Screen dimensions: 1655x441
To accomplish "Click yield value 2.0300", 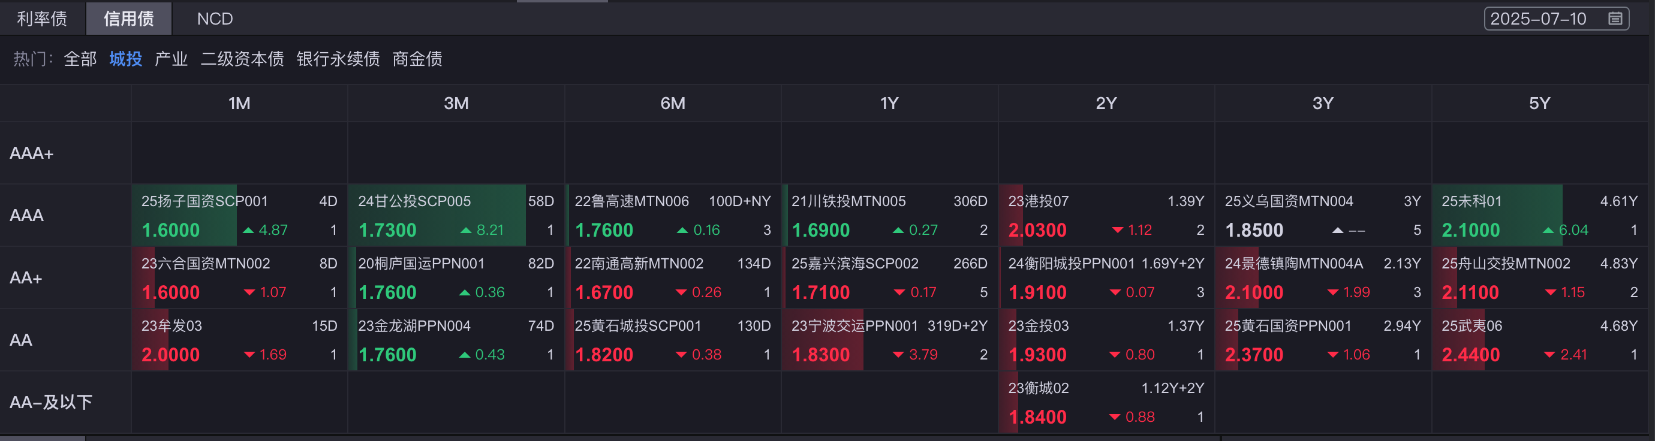I will (1037, 231).
